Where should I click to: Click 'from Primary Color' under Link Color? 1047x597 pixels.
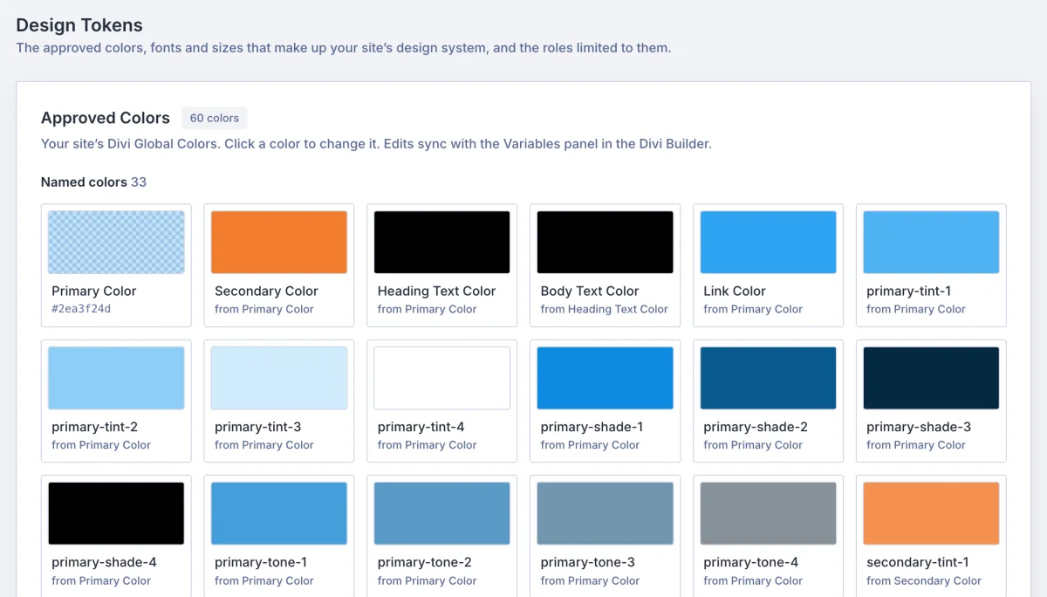click(753, 309)
